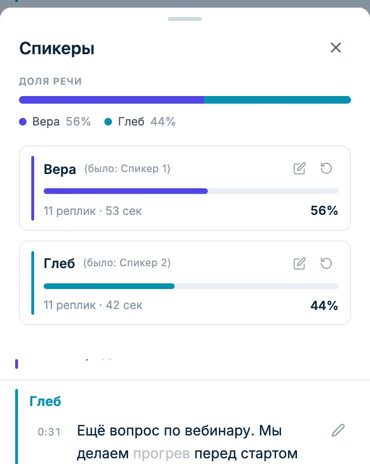370x464 pixels.
Task: Edit the name of speaker Глеб
Action: click(299, 263)
